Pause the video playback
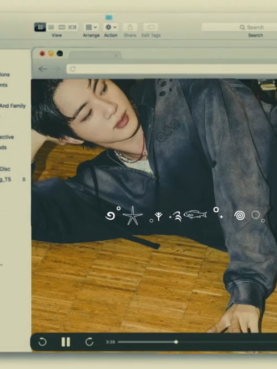 [x=66, y=342]
